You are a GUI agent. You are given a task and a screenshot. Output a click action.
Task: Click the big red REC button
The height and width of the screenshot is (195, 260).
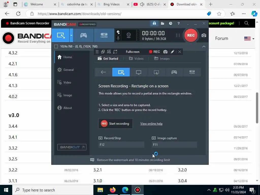(191, 35)
